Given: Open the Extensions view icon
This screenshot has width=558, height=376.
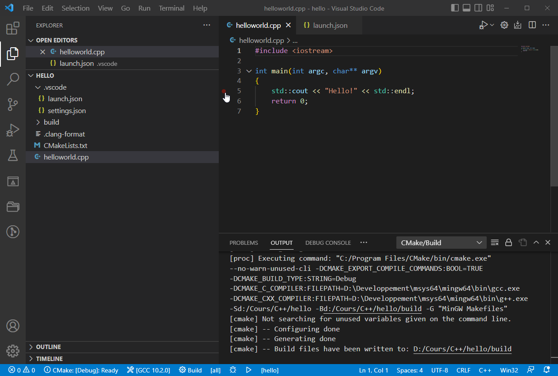Looking at the screenshot, I should (x=12, y=29).
